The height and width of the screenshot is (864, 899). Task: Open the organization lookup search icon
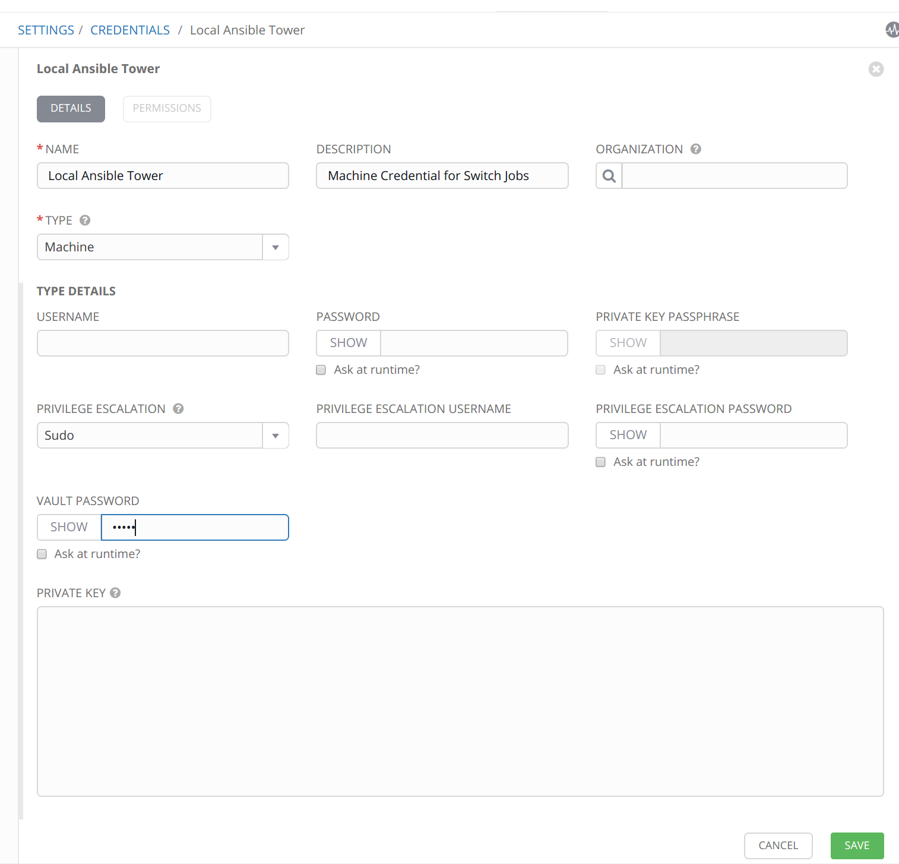point(609,176)
